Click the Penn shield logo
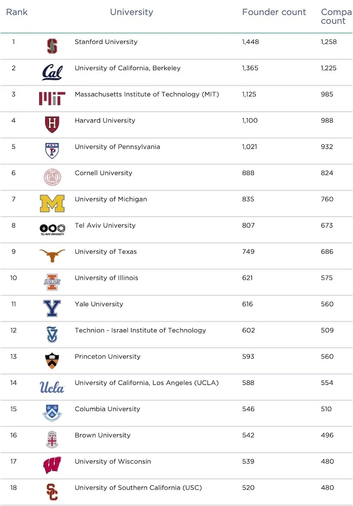 click(52, 151)
